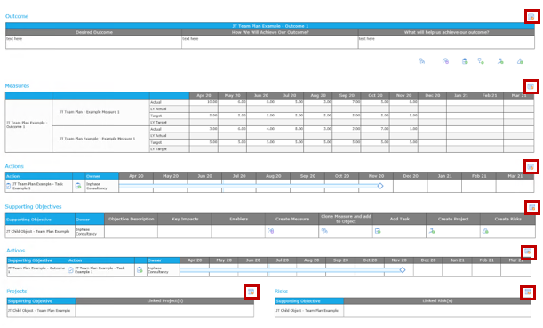
Task: Click empty Linked Project(s) cell in Projects table
Action: point(164,311)
